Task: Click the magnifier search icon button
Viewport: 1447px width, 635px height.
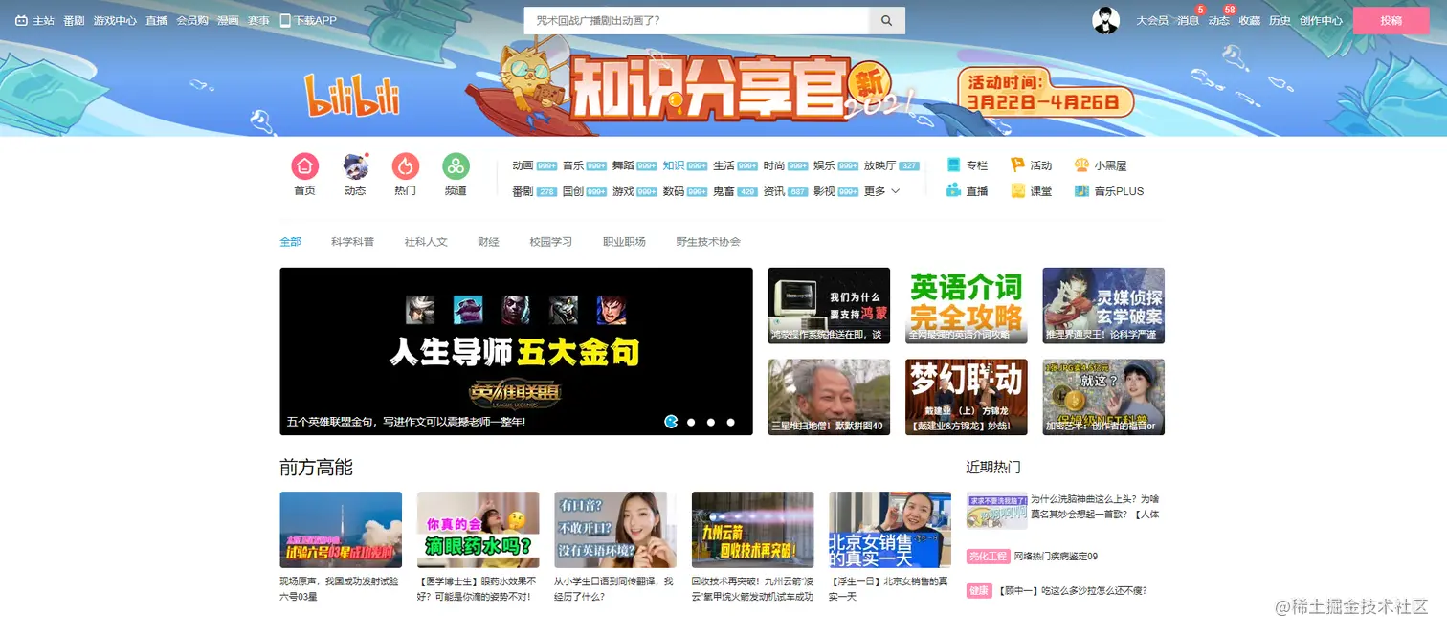Action: tap(886, 20)
